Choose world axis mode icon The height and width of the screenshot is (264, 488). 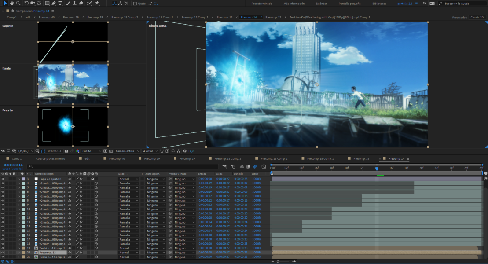[x=120, y=4]
